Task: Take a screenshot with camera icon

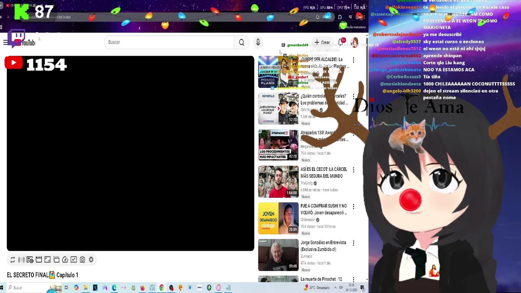Action: coord(82,260)
